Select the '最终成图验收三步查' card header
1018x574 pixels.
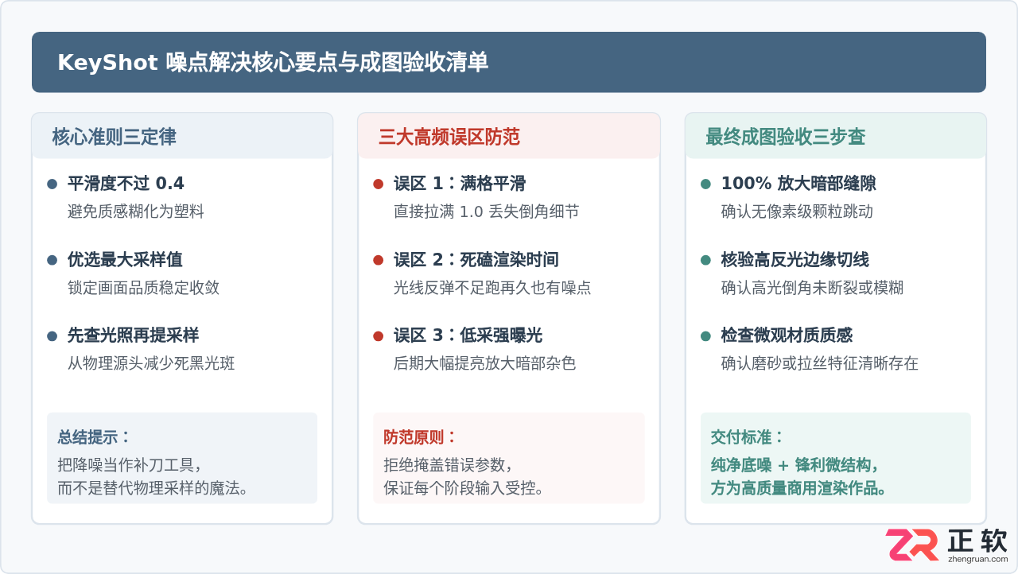(836, 136)
